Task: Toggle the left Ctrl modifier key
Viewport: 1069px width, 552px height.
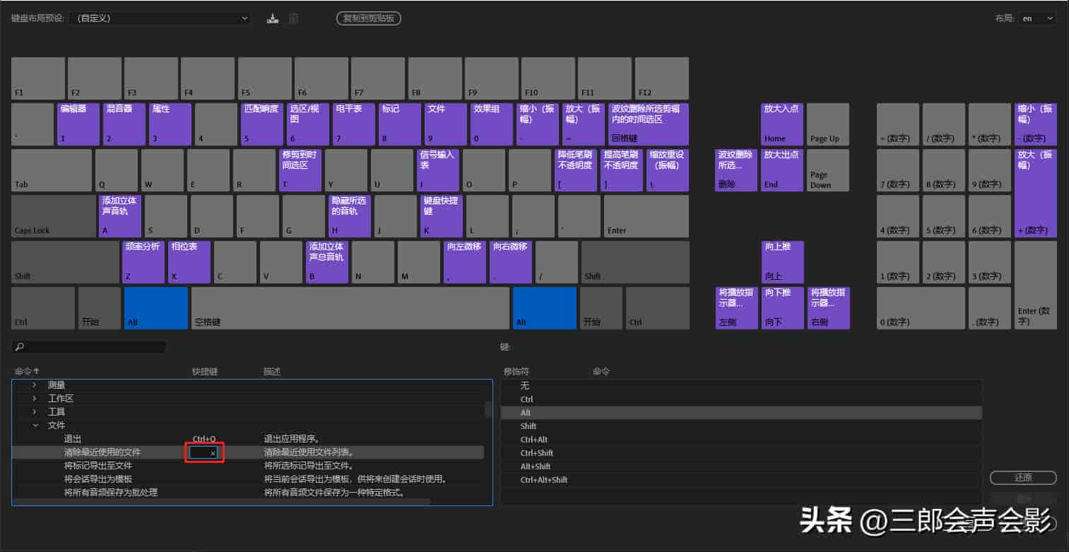Action: point(43,308)
